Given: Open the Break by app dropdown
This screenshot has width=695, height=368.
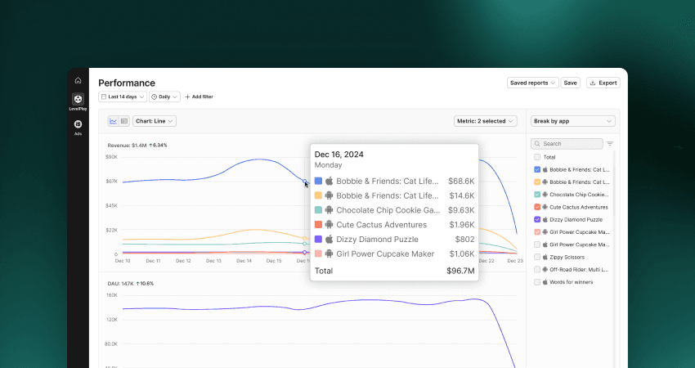Looking at the screenshot, I should pyautogui.click(x=572, y=121).
